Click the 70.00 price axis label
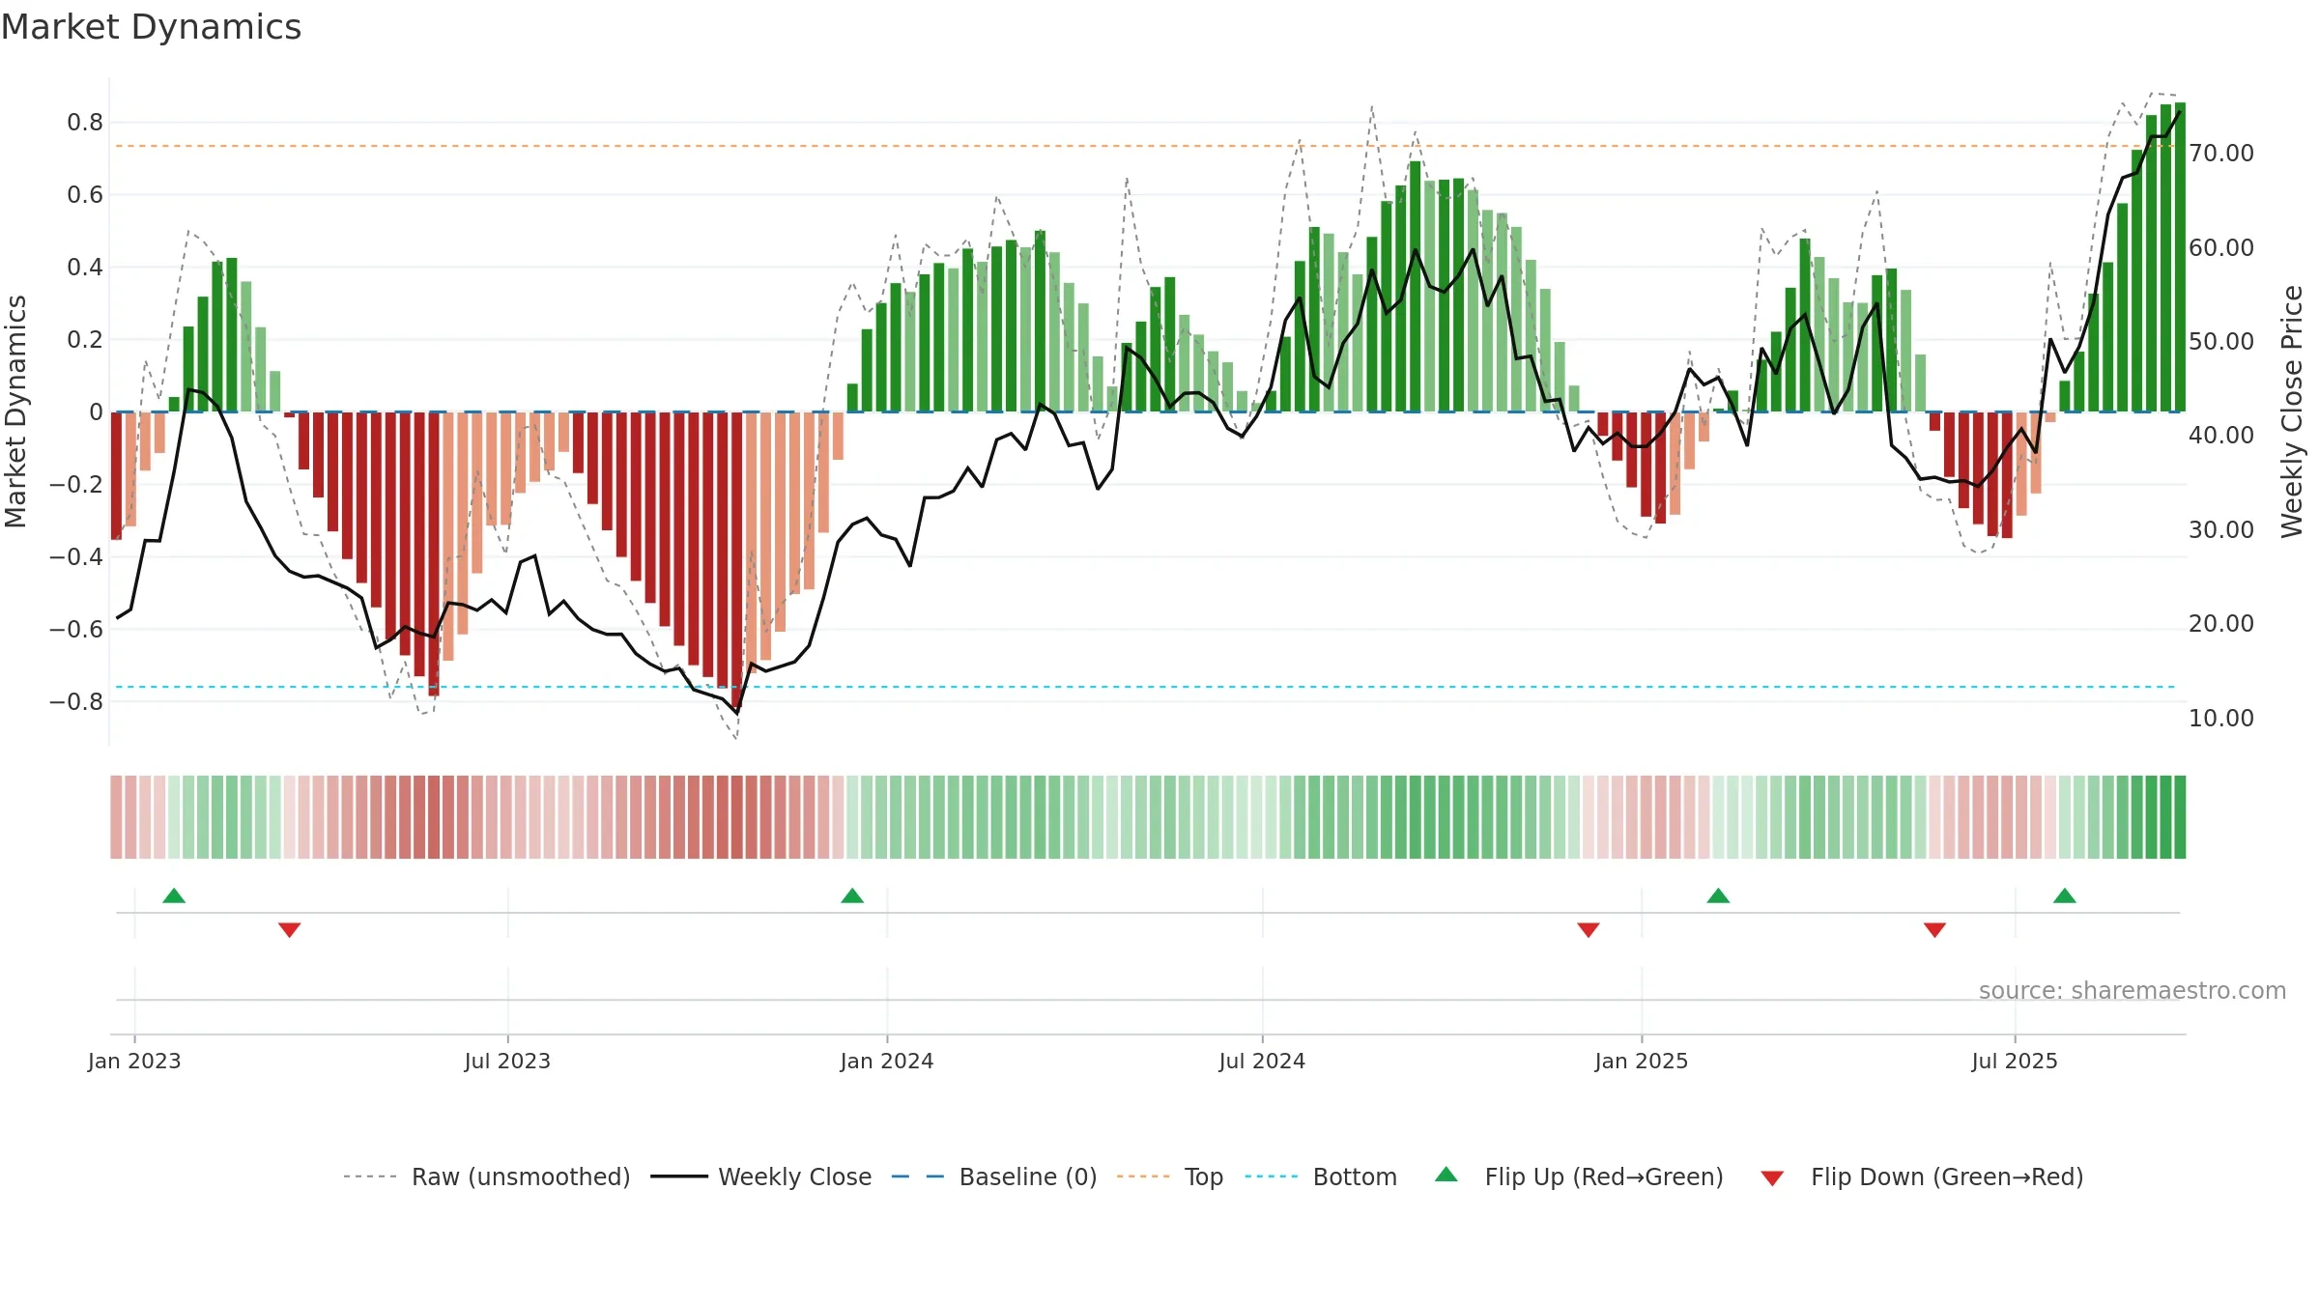This screenshot has height=1304, width=2319. 2220,154
